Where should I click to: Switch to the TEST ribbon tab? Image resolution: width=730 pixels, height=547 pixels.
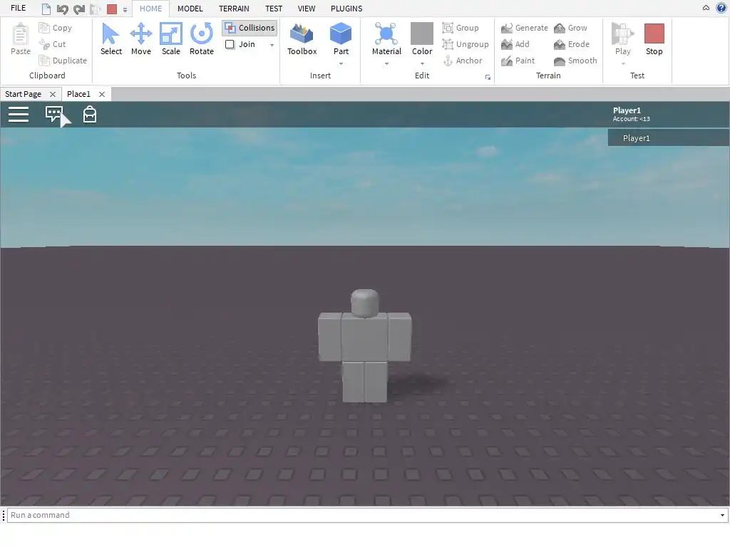tap(274, 9)
